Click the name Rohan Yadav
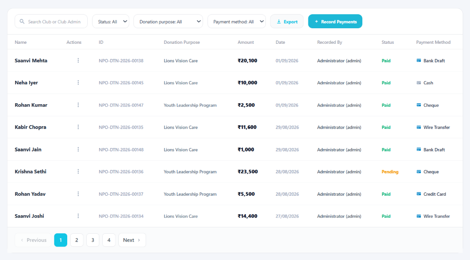470x260 pixels. tap(30, 194)
